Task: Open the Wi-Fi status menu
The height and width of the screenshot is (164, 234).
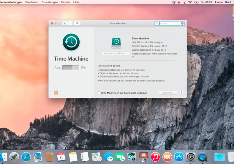Action: (x=190, y=2)
